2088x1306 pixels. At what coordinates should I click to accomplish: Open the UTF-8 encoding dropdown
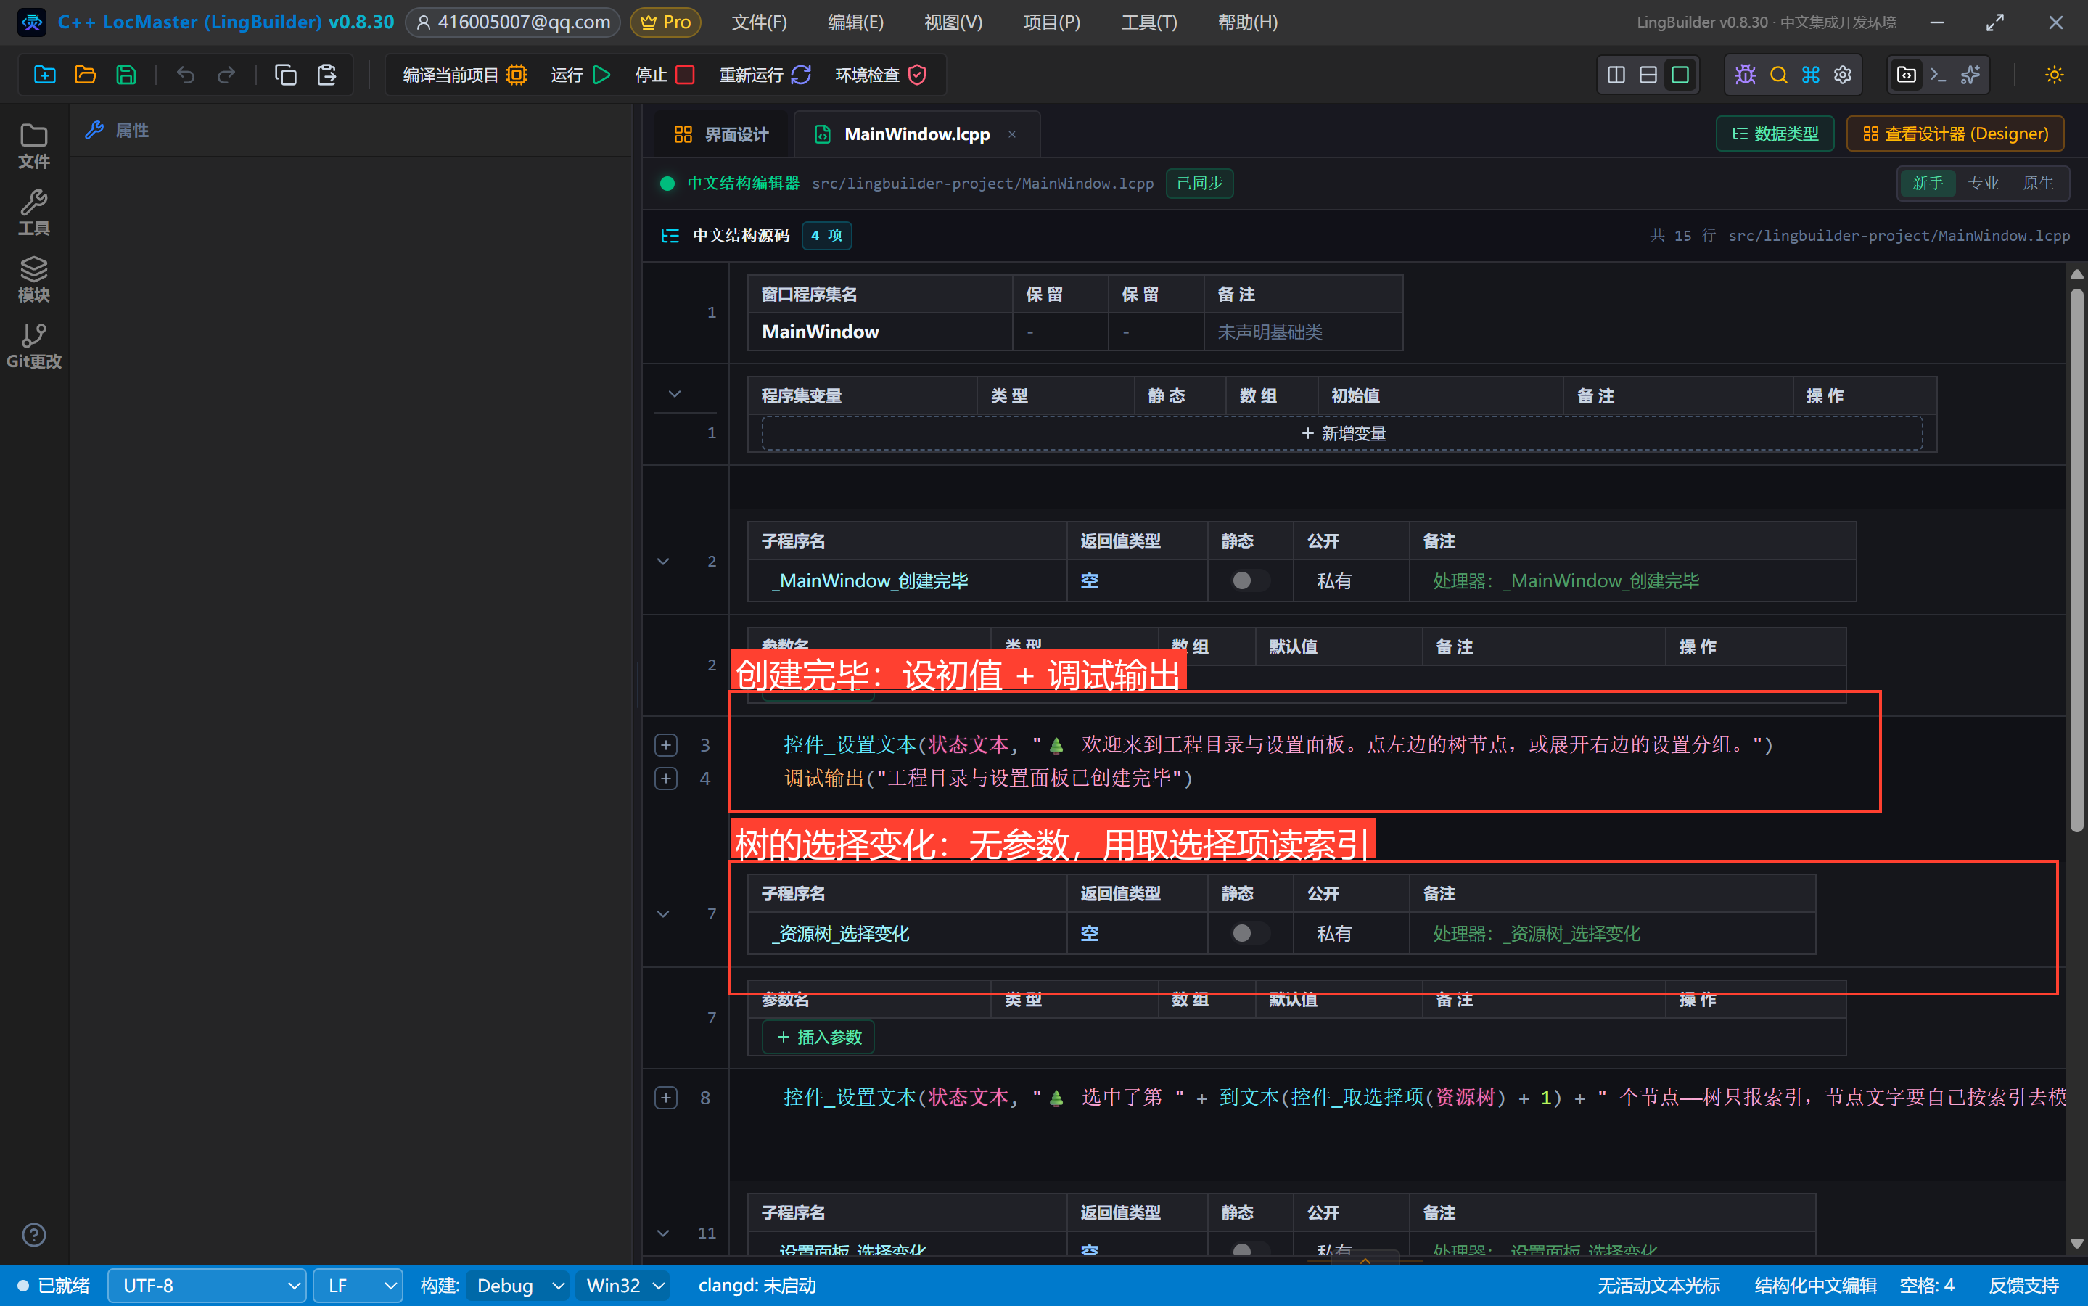pos(207,1285)
